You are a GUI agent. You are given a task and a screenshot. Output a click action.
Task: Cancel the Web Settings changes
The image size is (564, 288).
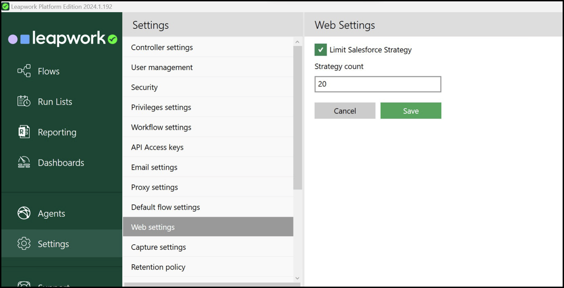click(345, 110)
